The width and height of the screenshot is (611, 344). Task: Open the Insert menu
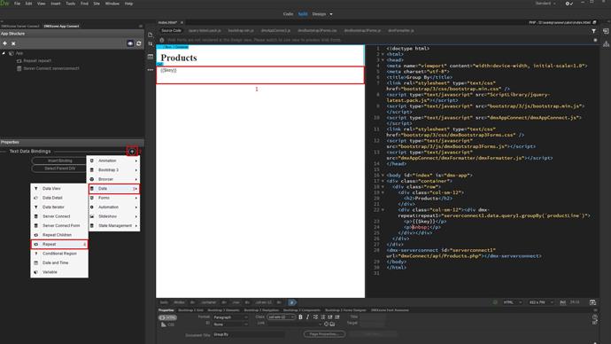[x=56, y=4]
